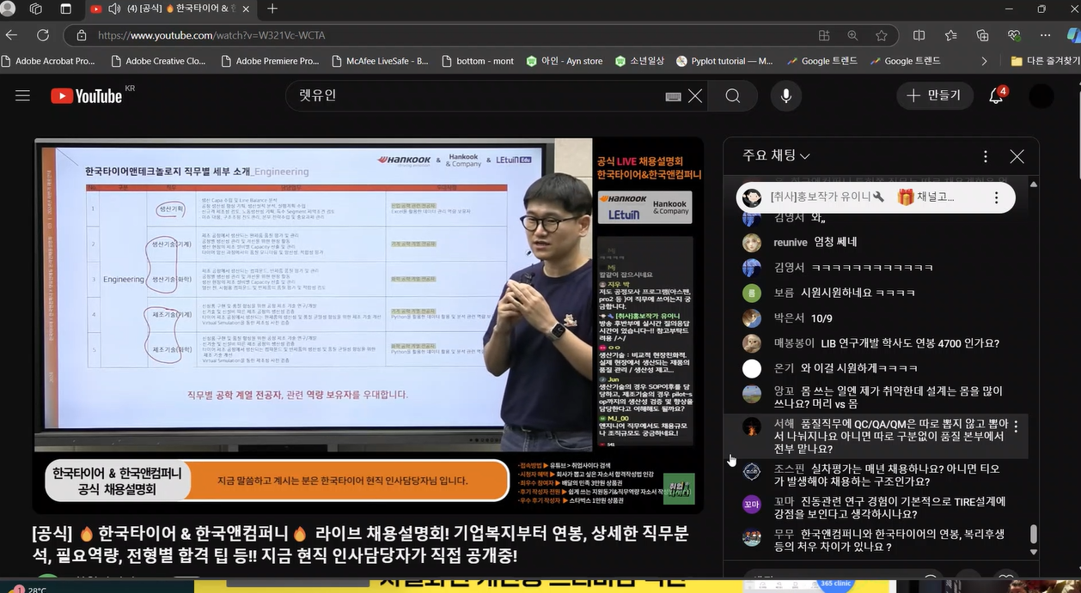This screenshot has height=593, width=1081.
Task: Open the chat panel three-dot options menu
Action: coord(986,156)
